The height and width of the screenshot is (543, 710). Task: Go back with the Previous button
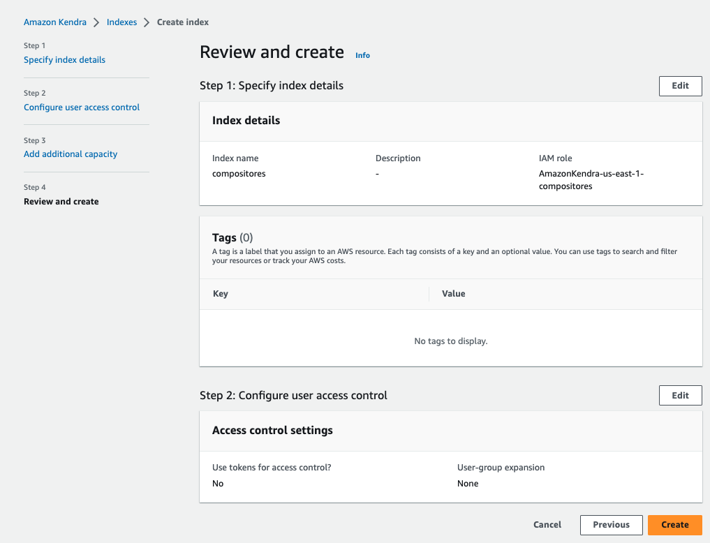(x=611, y=525)
